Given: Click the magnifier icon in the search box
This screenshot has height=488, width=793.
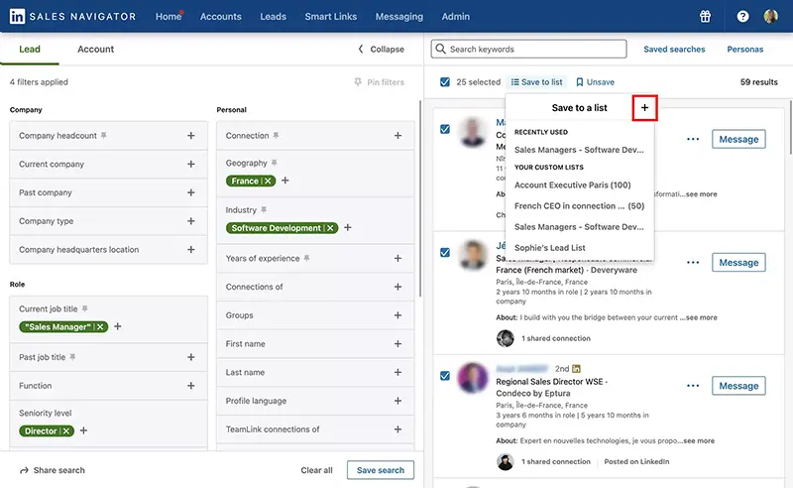Looking at the screenshot, I should [x=440, y=49].
